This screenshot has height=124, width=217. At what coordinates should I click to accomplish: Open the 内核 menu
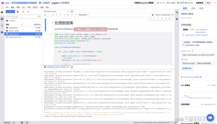click(29, 7)
